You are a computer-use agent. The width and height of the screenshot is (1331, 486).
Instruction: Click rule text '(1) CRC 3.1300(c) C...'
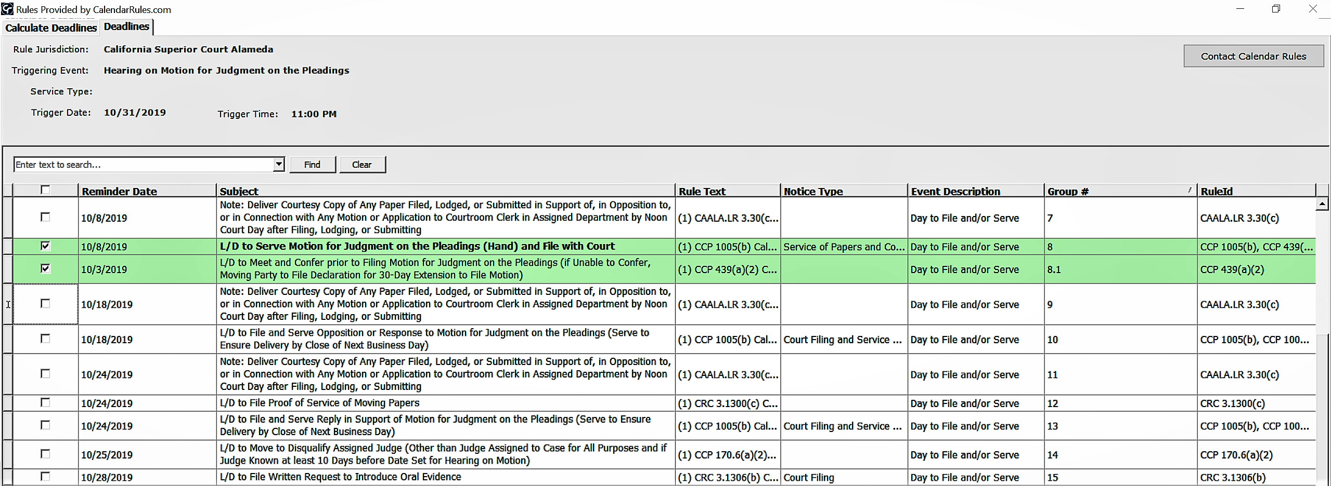[x=727, y=403]
